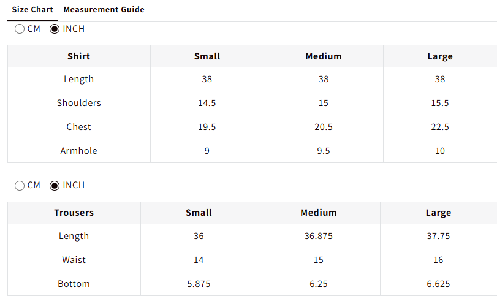Click the Bottom row label
497x301 pixels.
point(74,284)
